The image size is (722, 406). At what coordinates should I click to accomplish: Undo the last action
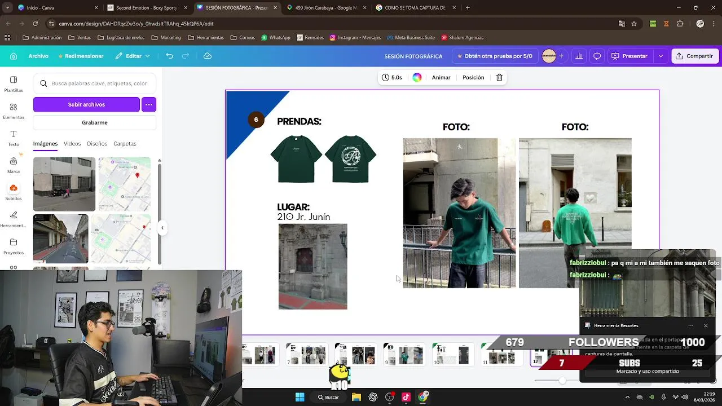169,56
